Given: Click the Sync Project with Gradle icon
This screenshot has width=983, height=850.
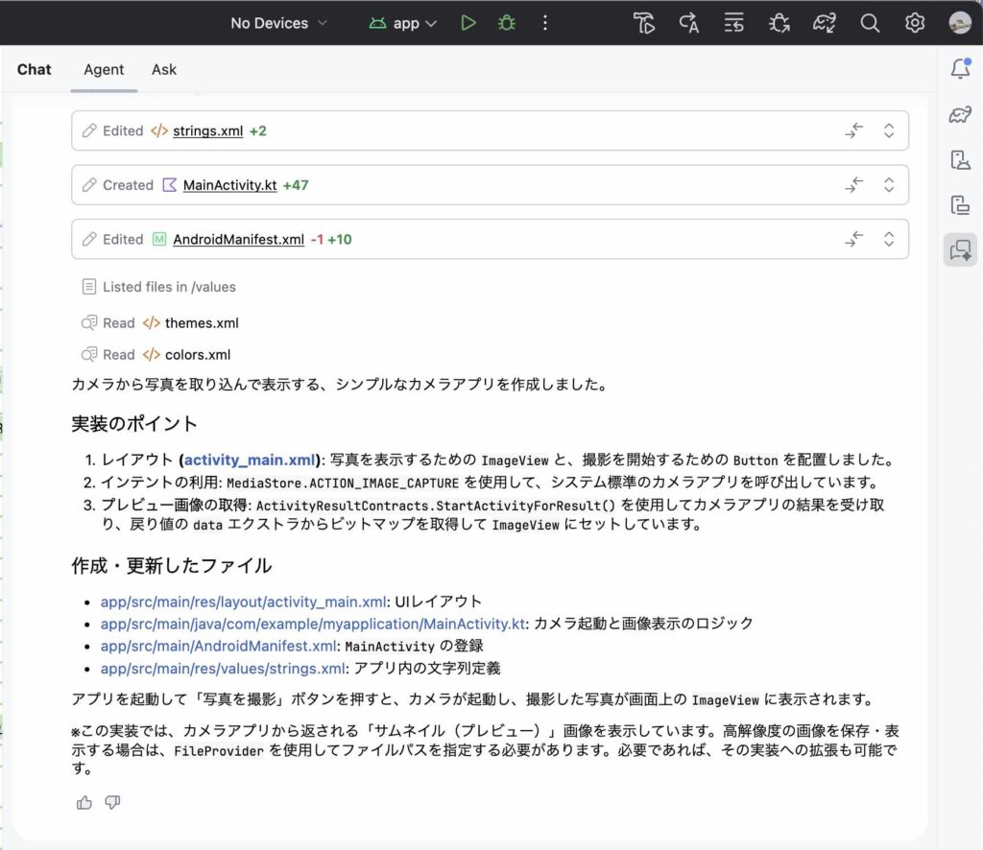Looking at the screenshot, I should (x=825, y=23).
